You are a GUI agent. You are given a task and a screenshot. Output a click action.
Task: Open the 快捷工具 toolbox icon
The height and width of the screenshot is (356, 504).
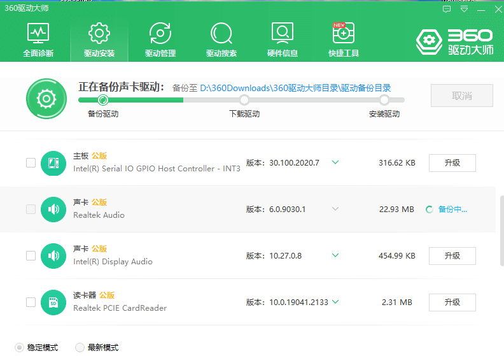[x=343, y=33]
